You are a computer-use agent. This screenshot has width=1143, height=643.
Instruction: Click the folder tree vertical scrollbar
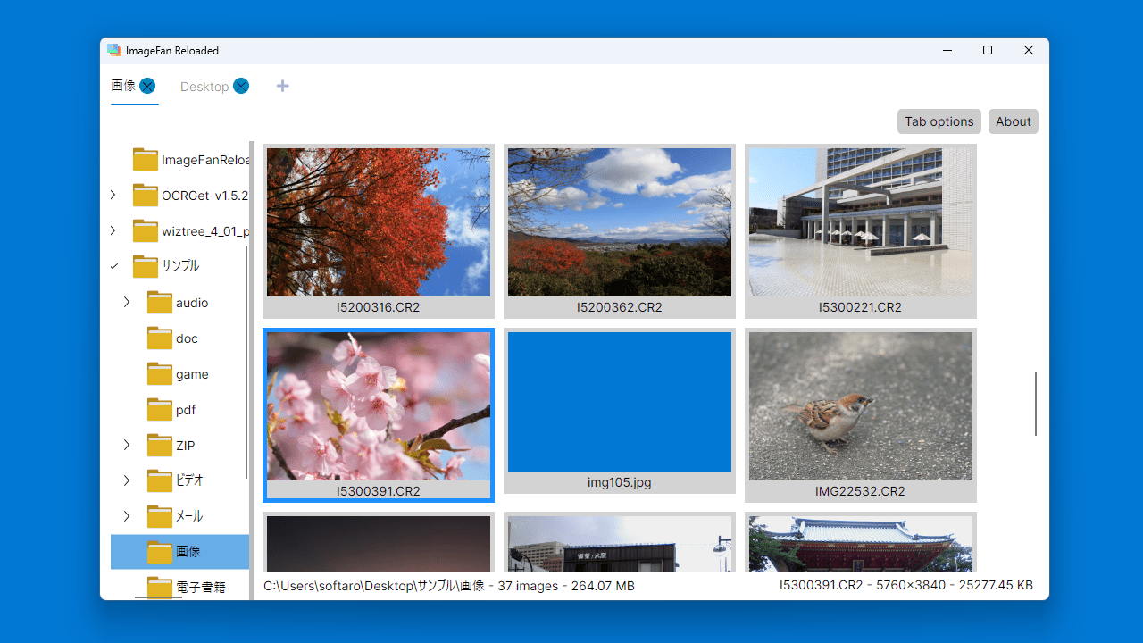coord(246,362)
